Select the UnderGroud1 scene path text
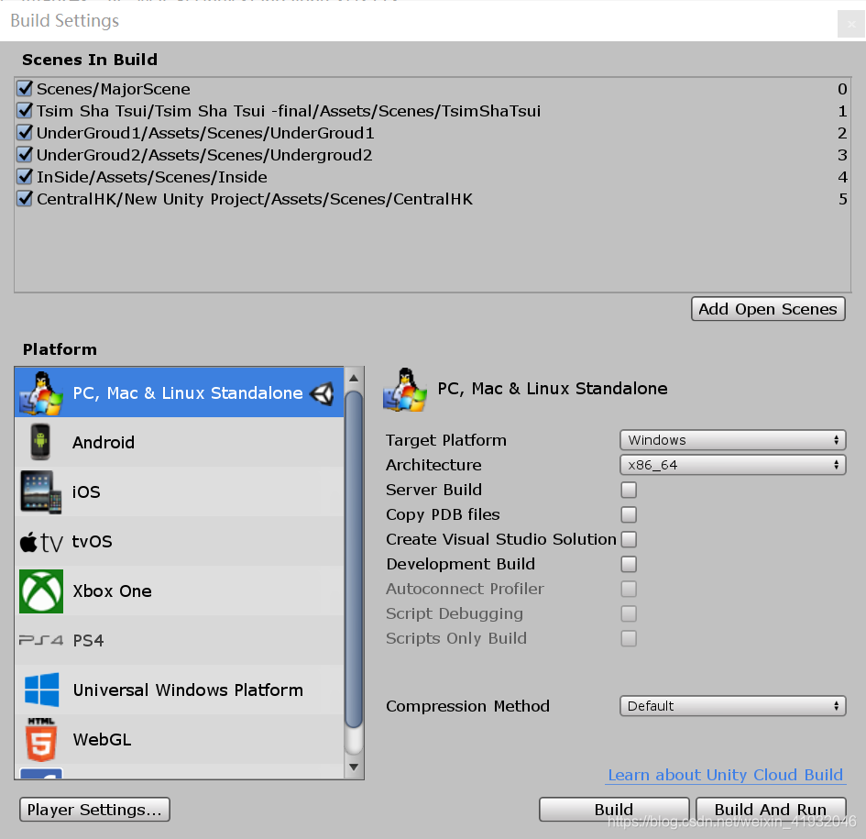Screen dimensions: 866x839 point(205,133)
